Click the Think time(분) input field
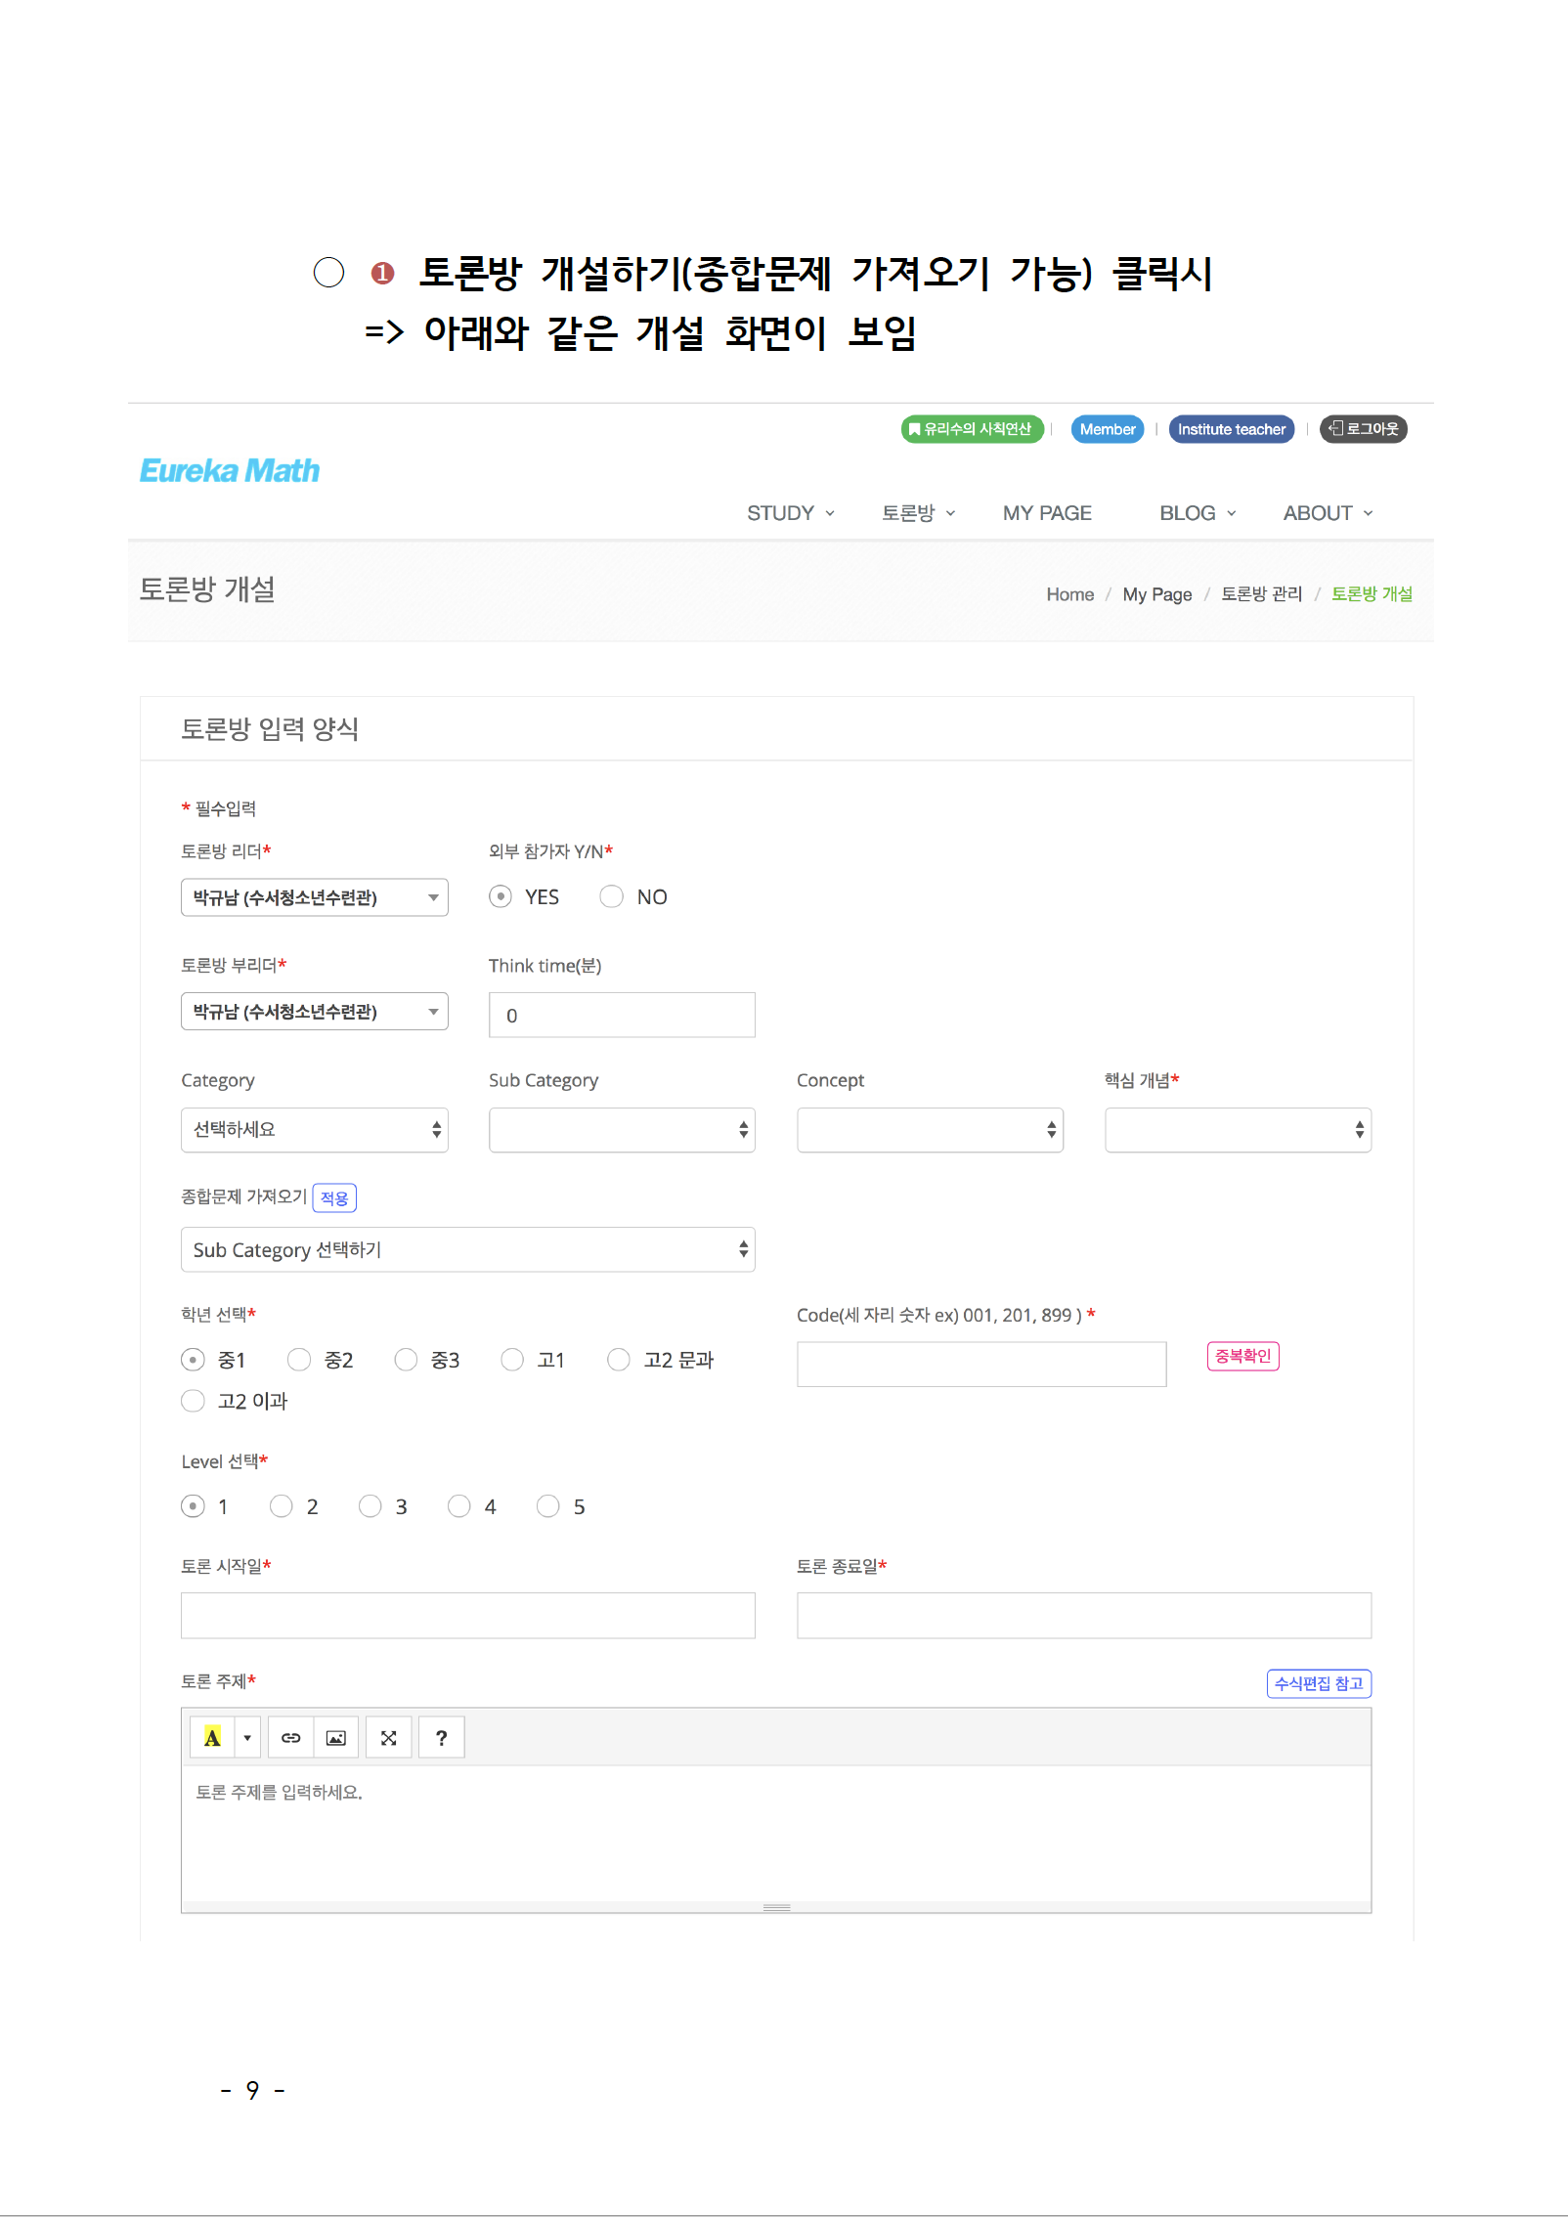The width and height of the screenshot is (1568, 2217). tap(622, 1015)
